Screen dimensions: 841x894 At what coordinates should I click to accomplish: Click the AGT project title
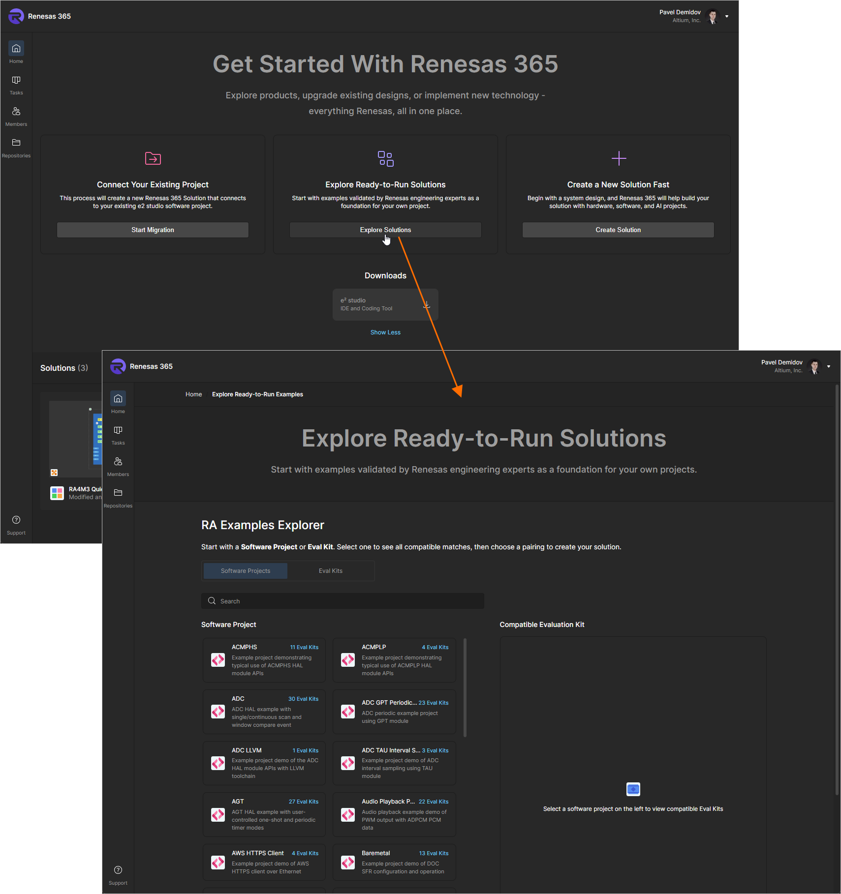238,802
